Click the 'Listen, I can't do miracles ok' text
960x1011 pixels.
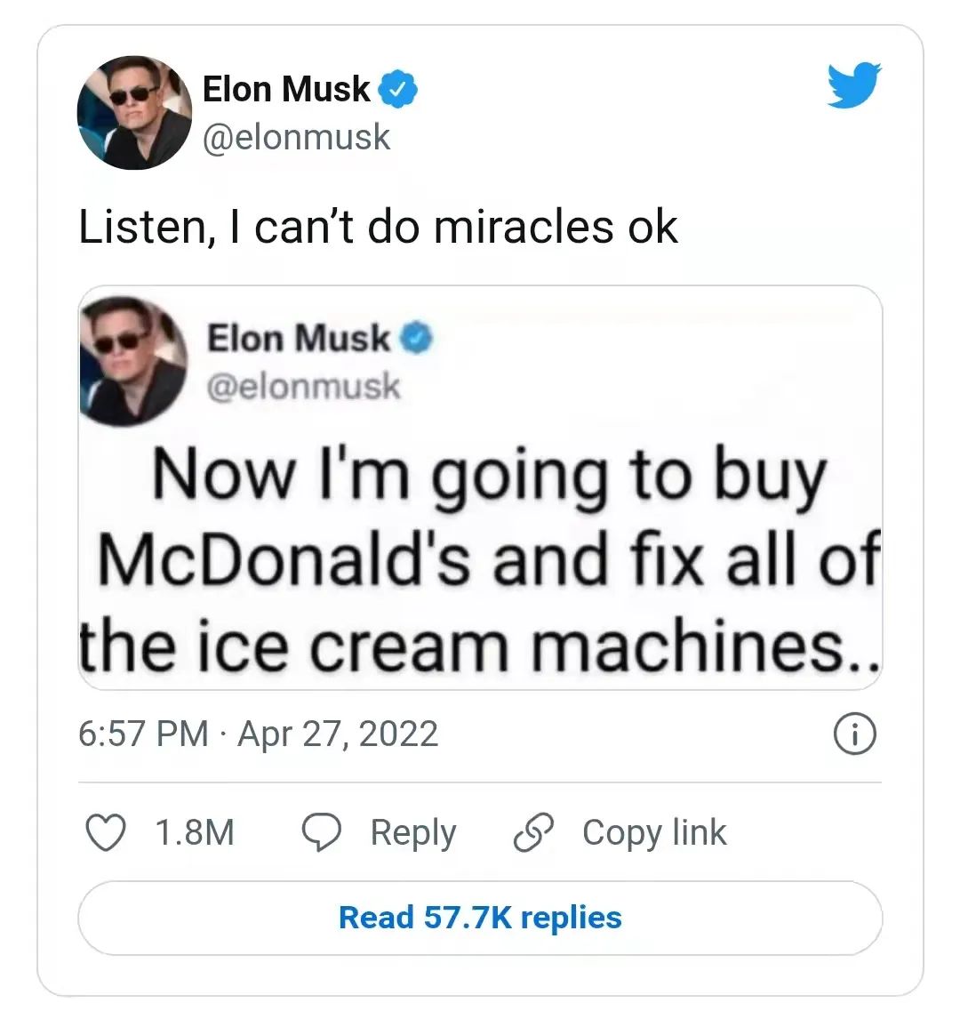click(379, 228)
